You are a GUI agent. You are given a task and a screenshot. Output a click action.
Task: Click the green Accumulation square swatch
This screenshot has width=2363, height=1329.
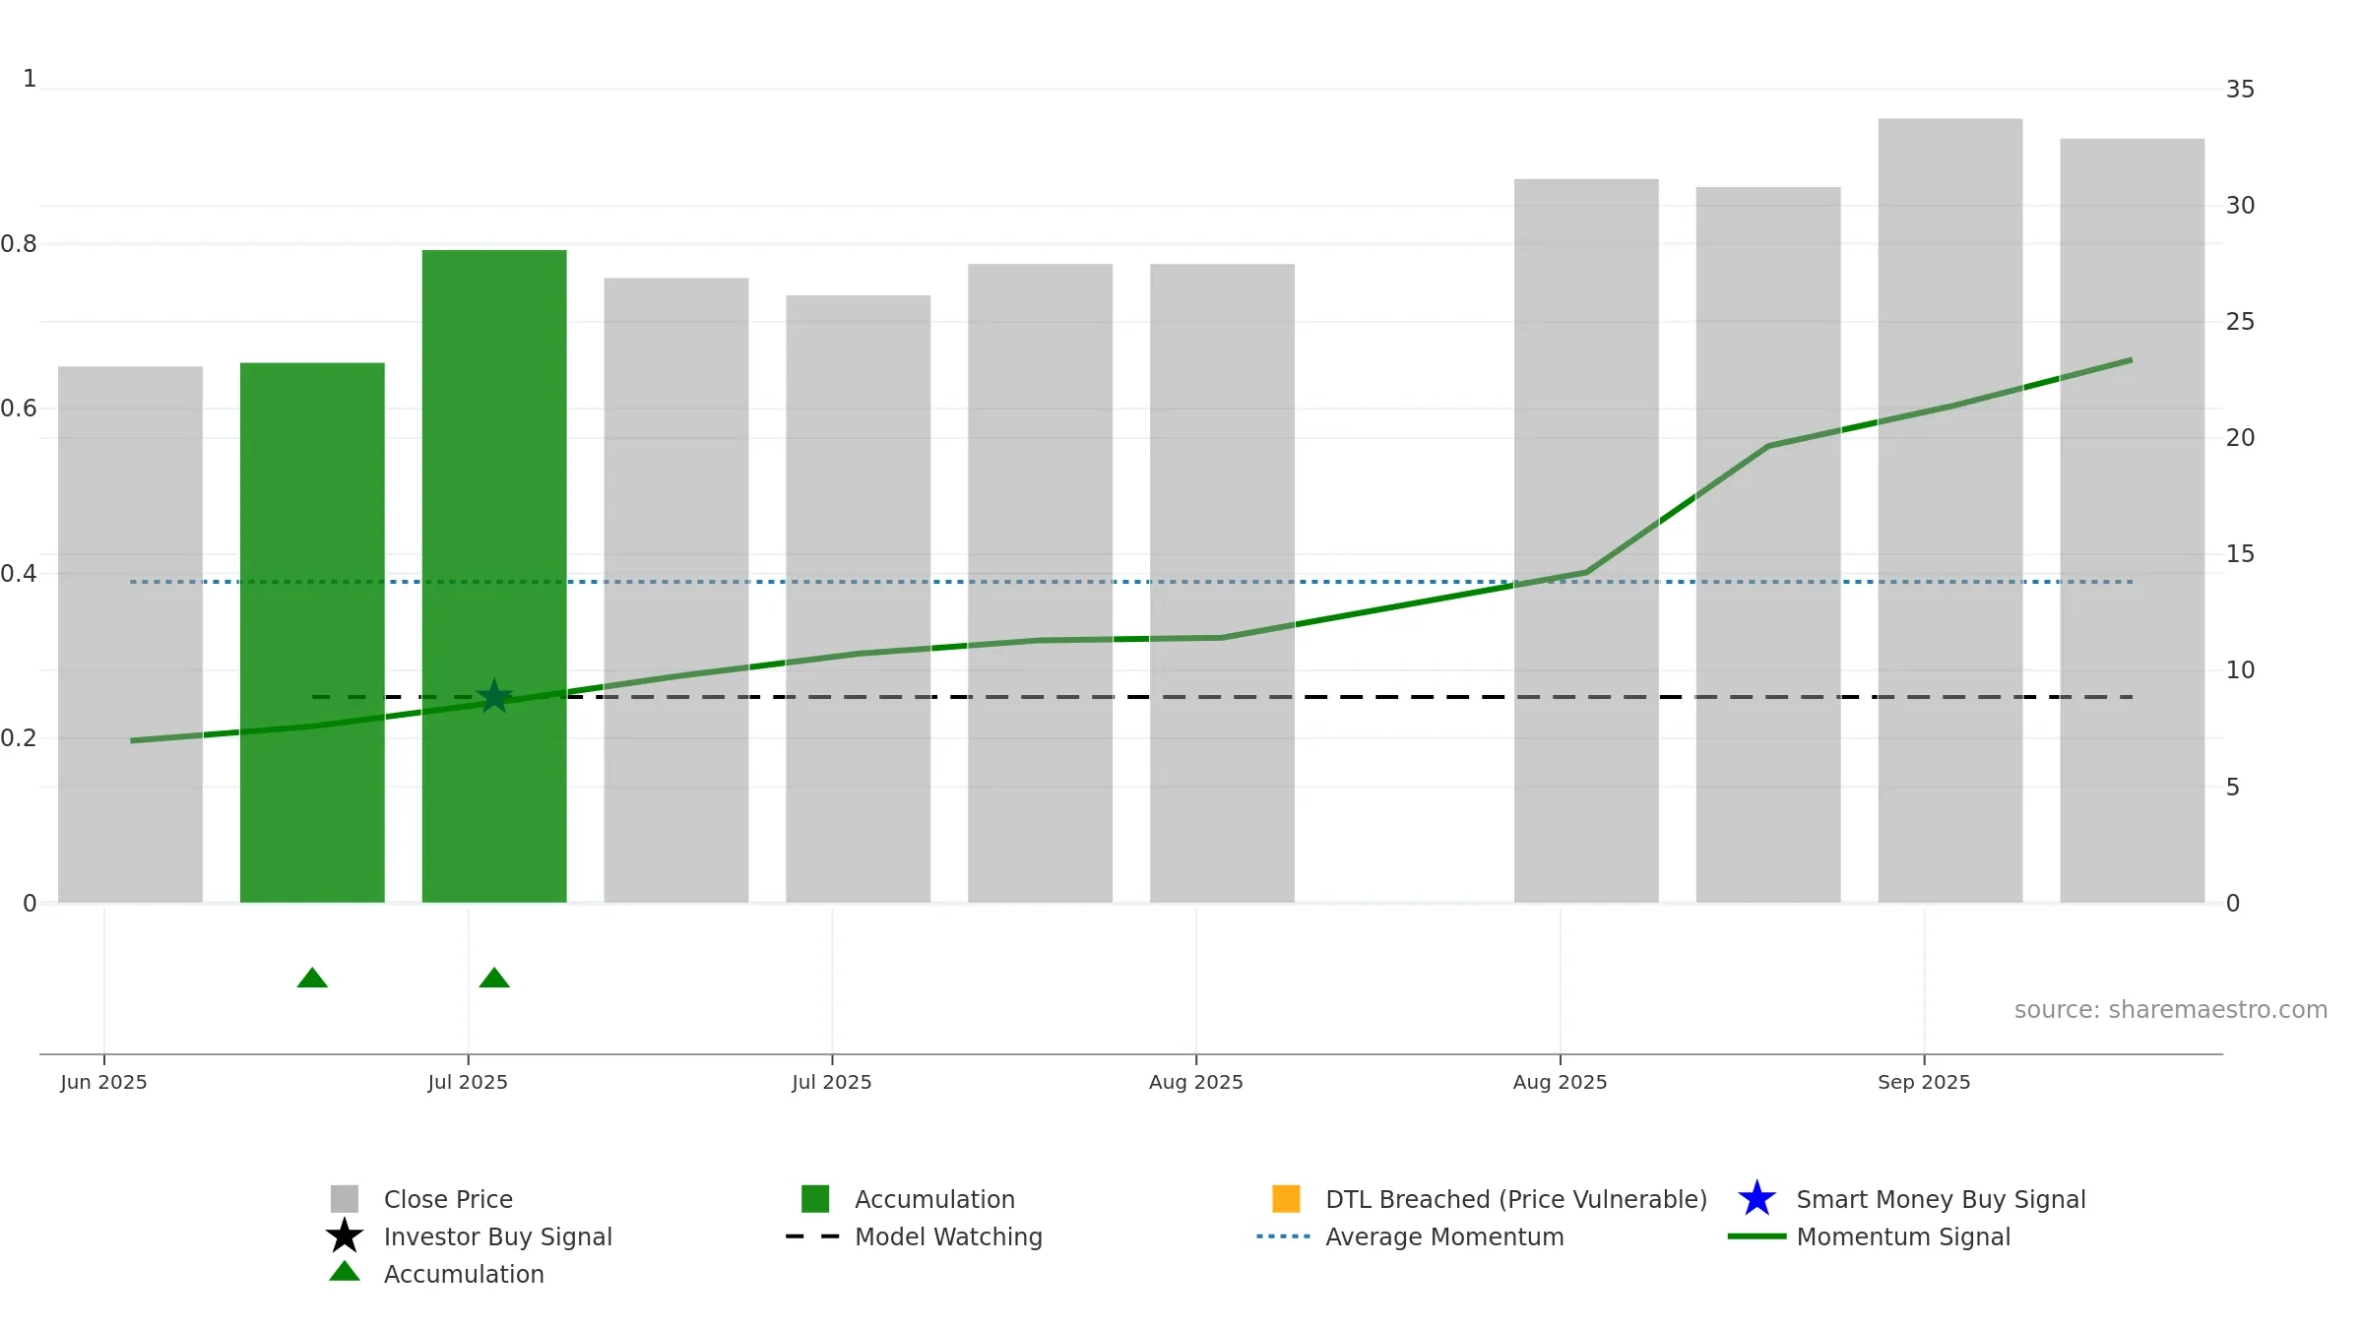point(815,1199)
